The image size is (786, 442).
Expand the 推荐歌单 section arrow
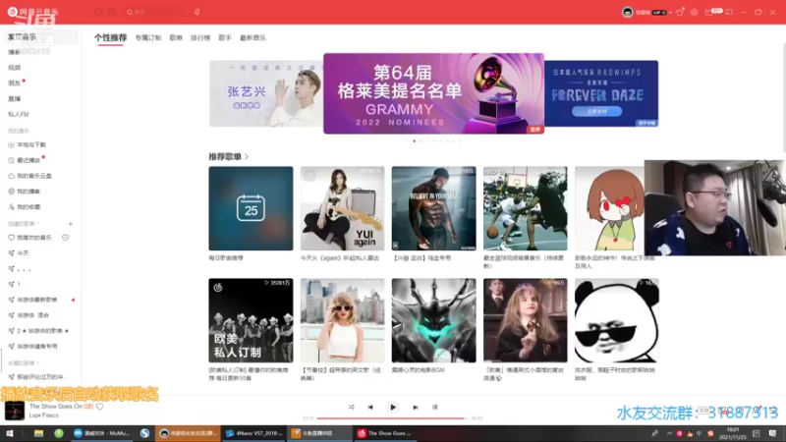247,157
